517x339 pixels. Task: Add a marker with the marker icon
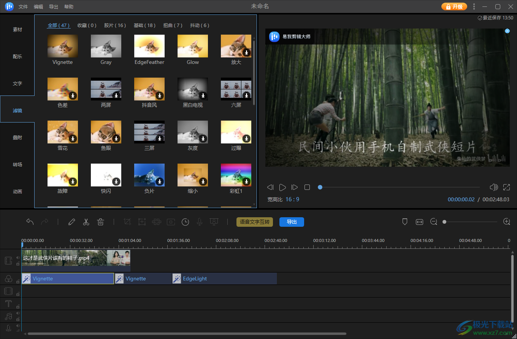click(405, 222)
